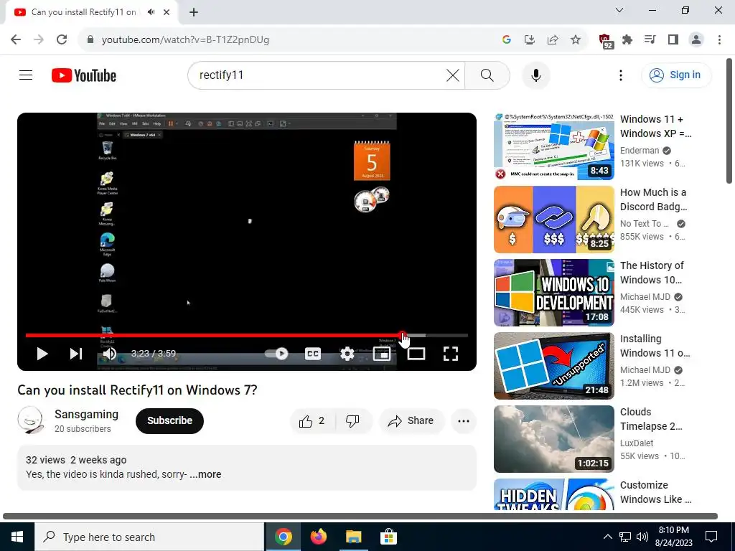Viewport: 735px width, 551px height.
Task: Like this video
Action: click(x=312, y=420)
